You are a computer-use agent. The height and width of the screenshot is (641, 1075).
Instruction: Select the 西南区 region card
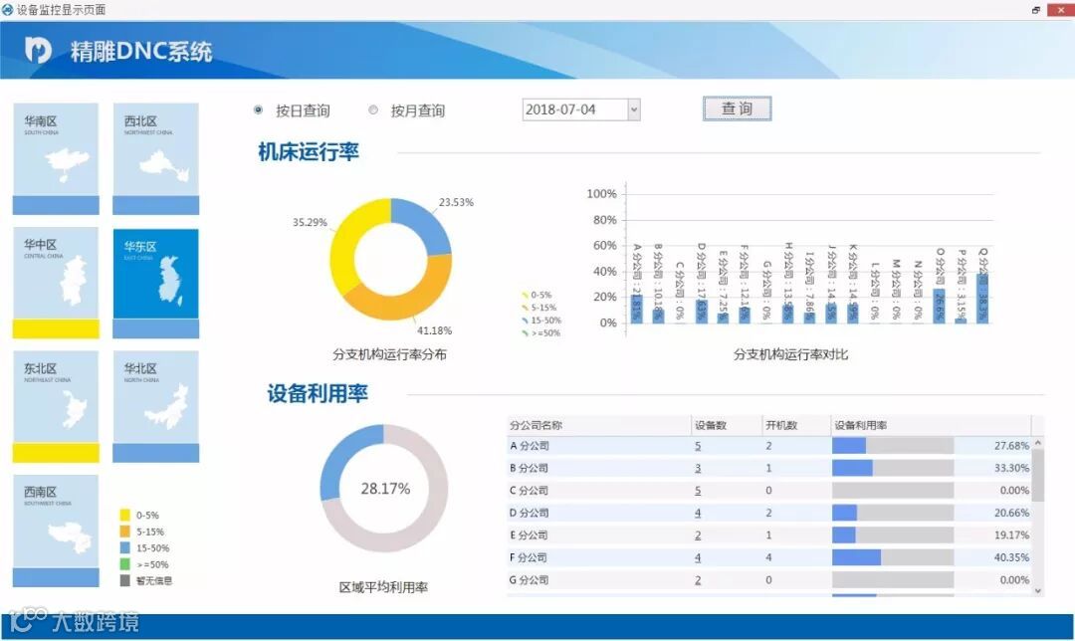coord(56,531)
